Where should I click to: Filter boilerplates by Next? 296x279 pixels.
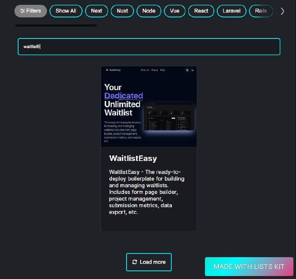(97, 11)
